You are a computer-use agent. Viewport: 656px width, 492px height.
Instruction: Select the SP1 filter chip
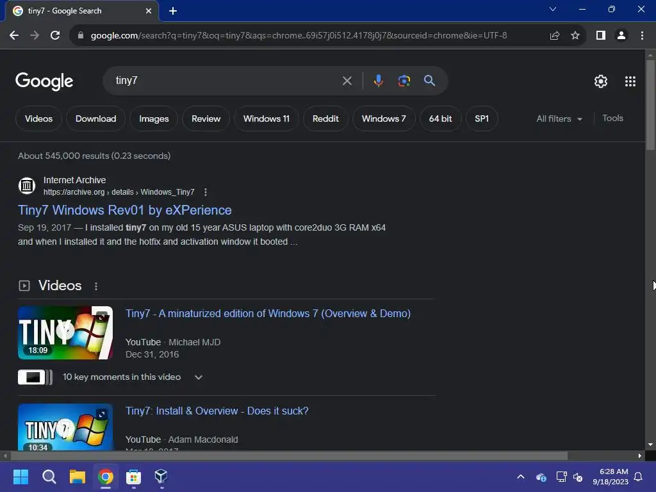pyautogui.click(x=482, y=119)
